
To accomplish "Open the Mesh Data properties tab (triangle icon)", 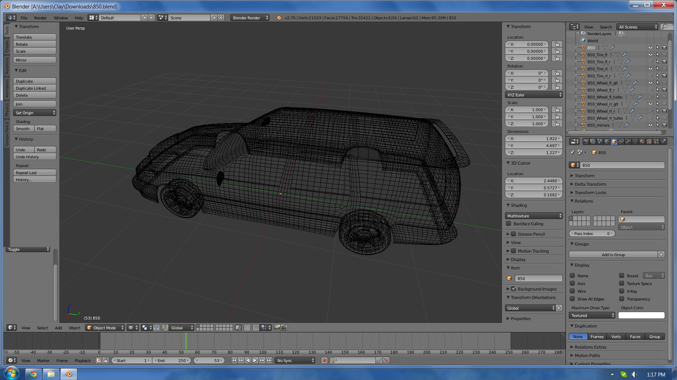I will pos(635,141).
